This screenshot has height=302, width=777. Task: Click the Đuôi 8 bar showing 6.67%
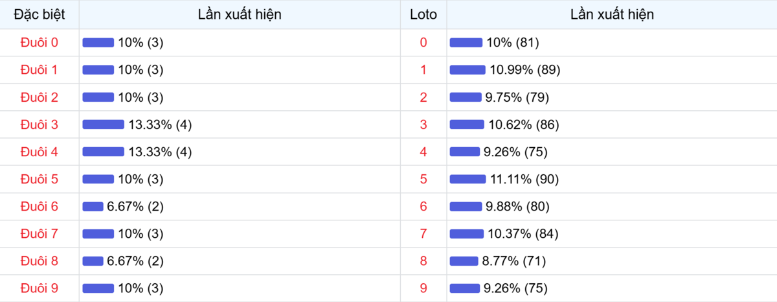pos(93,261)
